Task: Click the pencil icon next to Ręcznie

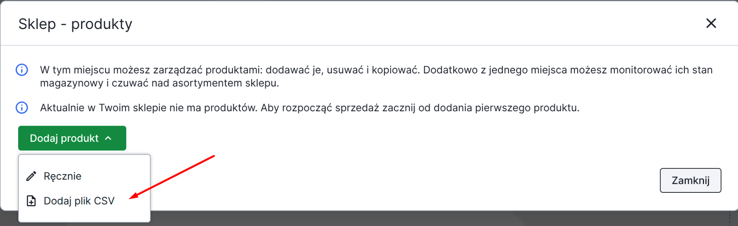Action: click(x=31, y=176)
